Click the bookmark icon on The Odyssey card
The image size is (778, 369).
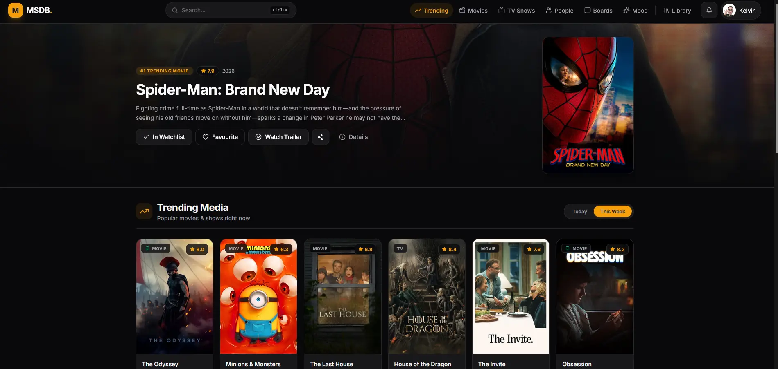point(148,248)
